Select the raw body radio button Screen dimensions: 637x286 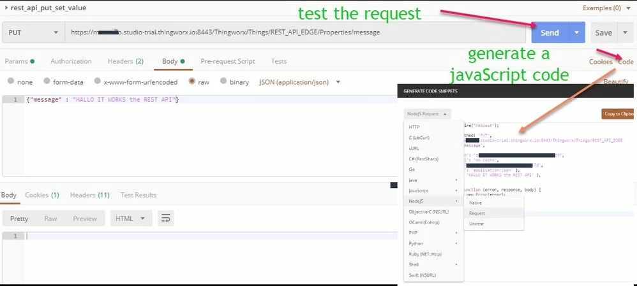[191, 81]
